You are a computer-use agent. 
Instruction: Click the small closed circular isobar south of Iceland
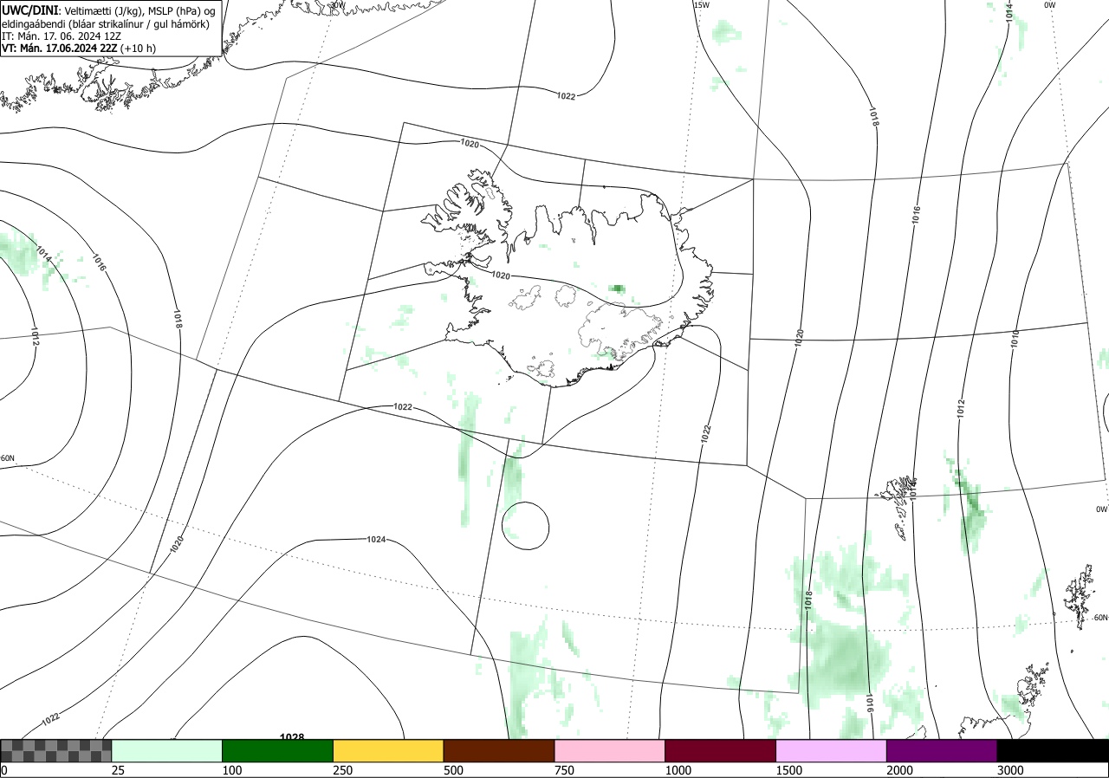coord(526,526)
